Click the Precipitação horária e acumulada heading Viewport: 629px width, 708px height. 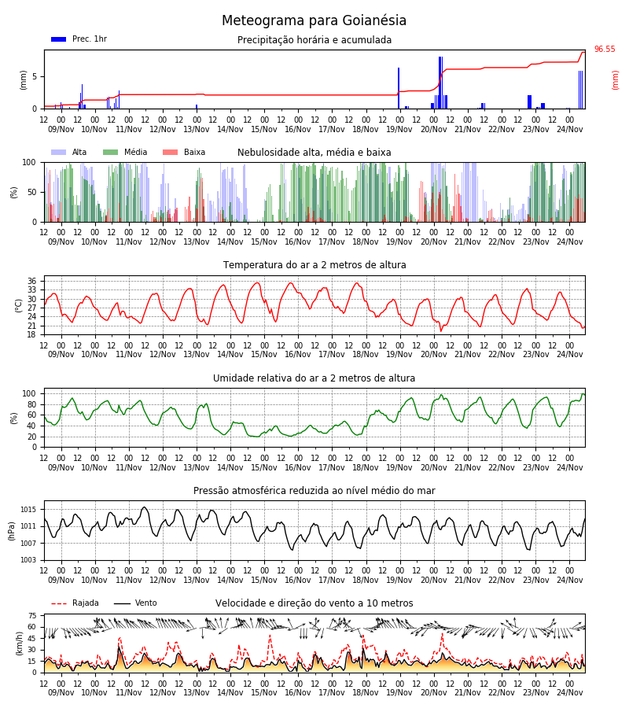314,40
